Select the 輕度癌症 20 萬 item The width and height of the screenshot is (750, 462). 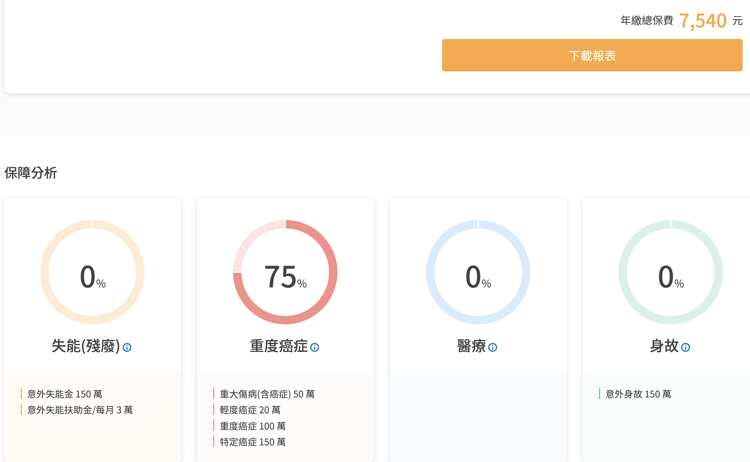(x=250, y=410)
